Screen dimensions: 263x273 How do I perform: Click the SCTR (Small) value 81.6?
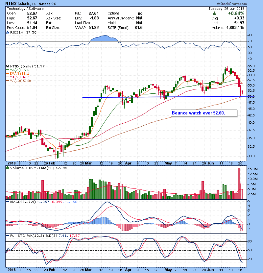(138, 28)
